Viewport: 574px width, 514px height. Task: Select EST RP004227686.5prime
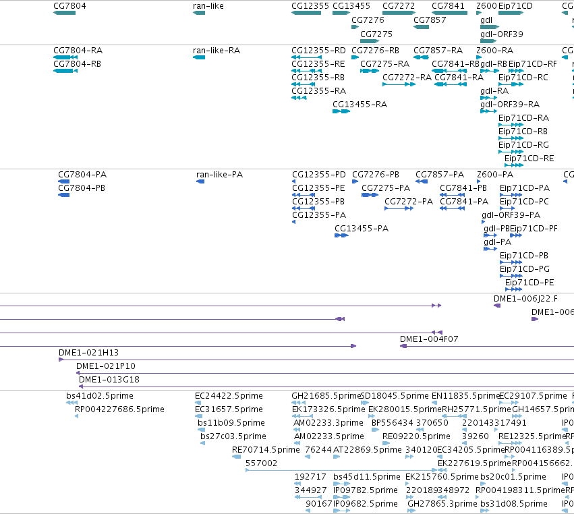pyautogui.click(x=119, y=409)
